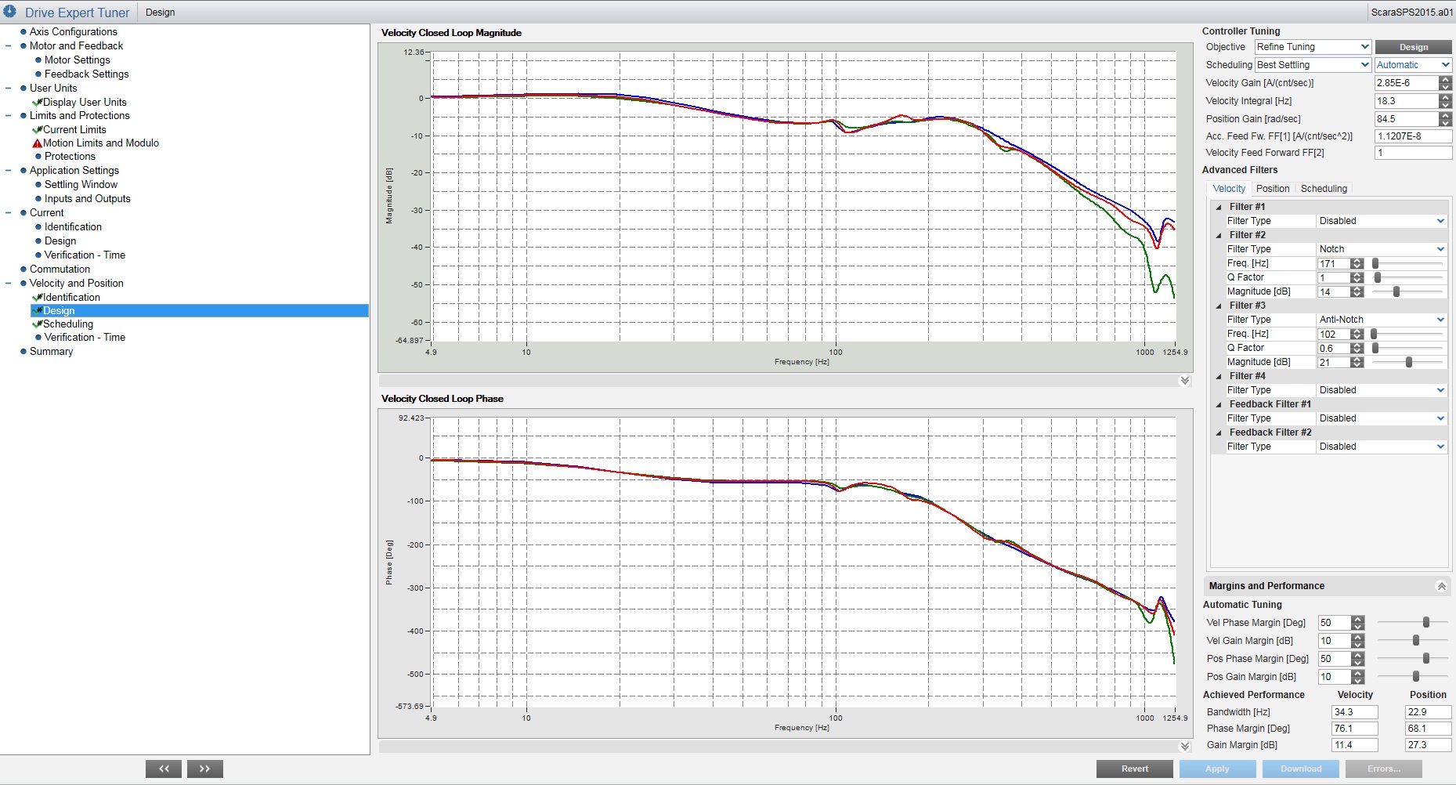The height and width of the screenshot is (785, 1456).
Task: Click the Revert button
Action: (x=1134, y=769)
